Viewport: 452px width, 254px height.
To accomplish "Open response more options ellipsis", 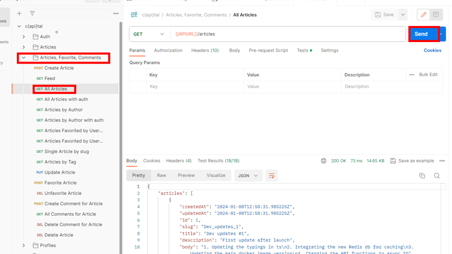I will coord(442,161).
